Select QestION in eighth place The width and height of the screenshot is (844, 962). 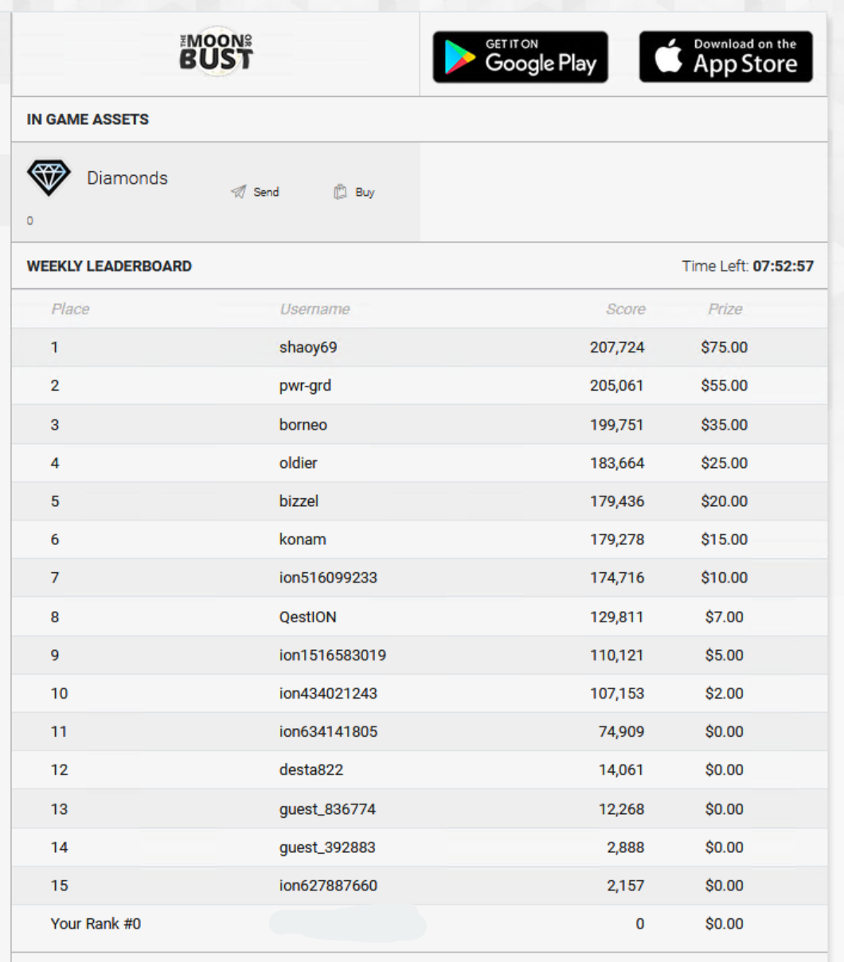307,617
